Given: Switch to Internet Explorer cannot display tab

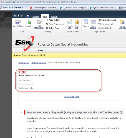Looking at the screenshot, I should tap(44, 8).
